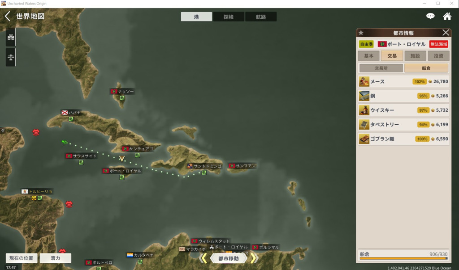The height and width of the screenshot is (270, 459).
Task: Click the 自由港 badge
Action: [366, 44]
